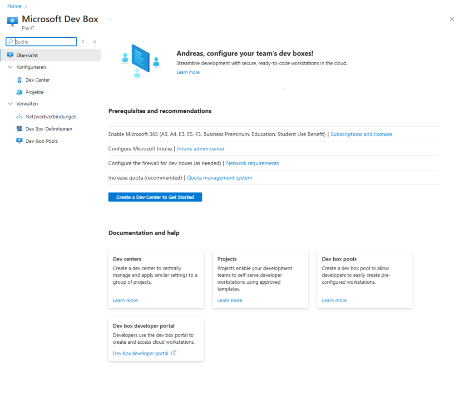Click the Microsoft Dev Box service icon
The width and height of the screenshot is (465, 401).
[12, 21]
